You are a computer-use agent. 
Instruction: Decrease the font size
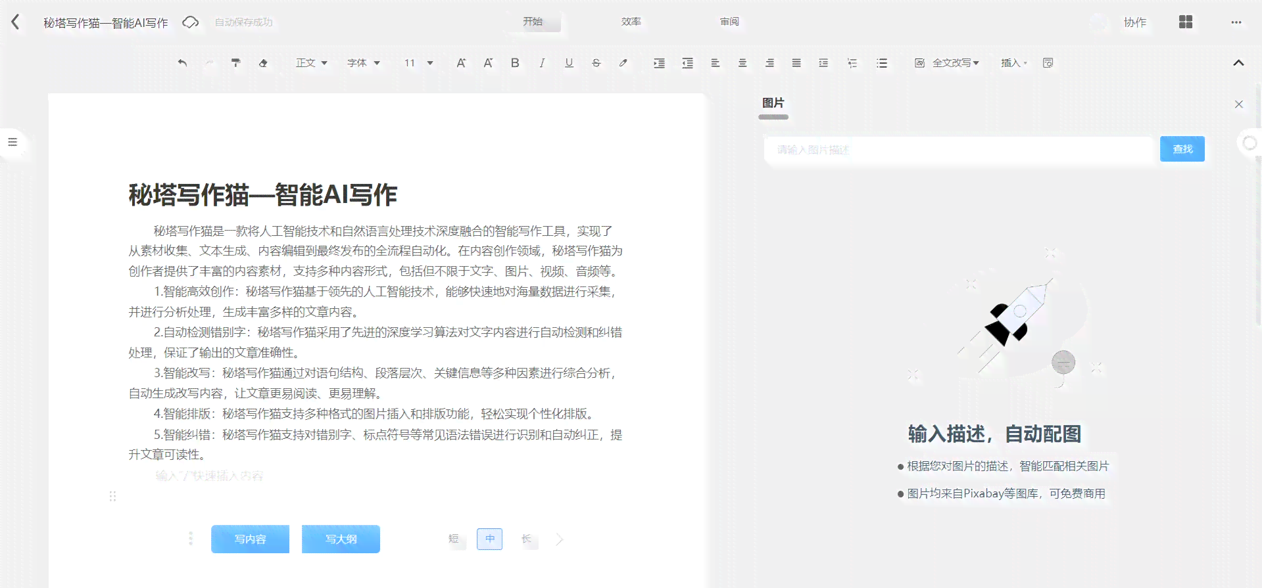pos(488,63)
